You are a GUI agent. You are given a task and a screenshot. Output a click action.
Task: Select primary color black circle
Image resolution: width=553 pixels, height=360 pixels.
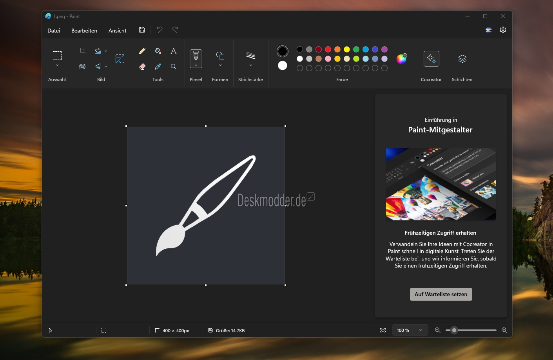283,51
